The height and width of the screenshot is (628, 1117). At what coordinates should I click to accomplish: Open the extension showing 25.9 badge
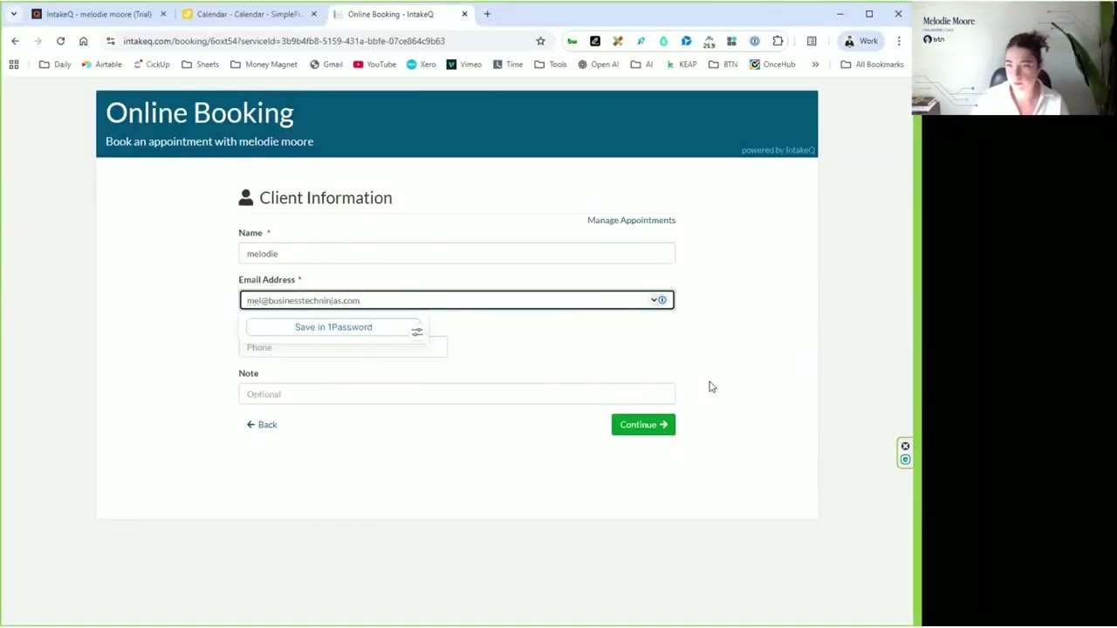pyautogui.click(x=709, y=41)
